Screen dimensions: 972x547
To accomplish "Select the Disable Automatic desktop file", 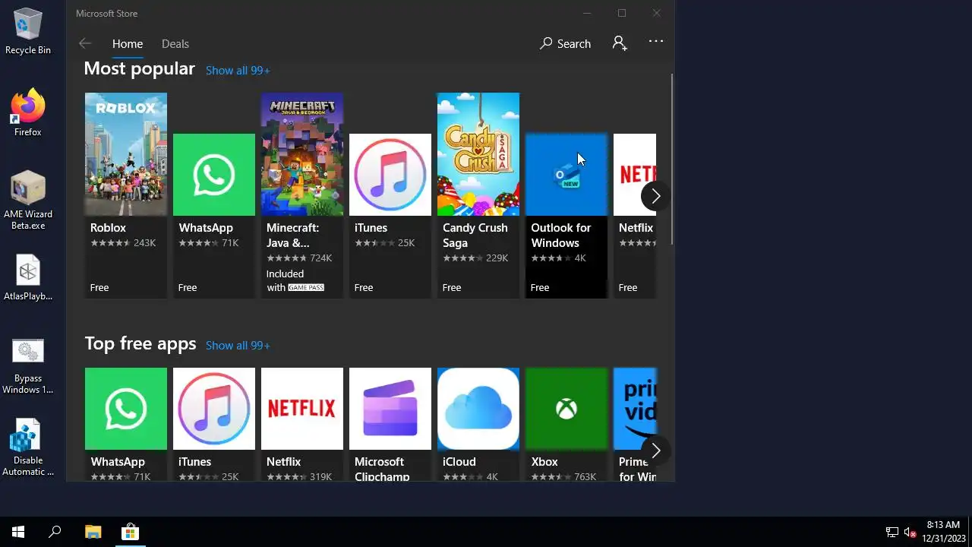I will [x=28, y=448].
